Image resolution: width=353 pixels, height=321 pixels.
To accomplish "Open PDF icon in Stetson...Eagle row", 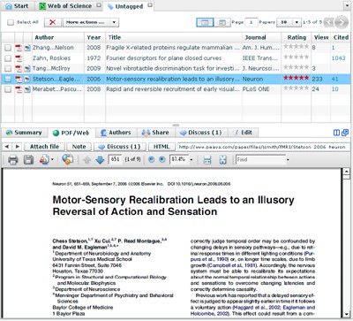I will click(19, 79).
